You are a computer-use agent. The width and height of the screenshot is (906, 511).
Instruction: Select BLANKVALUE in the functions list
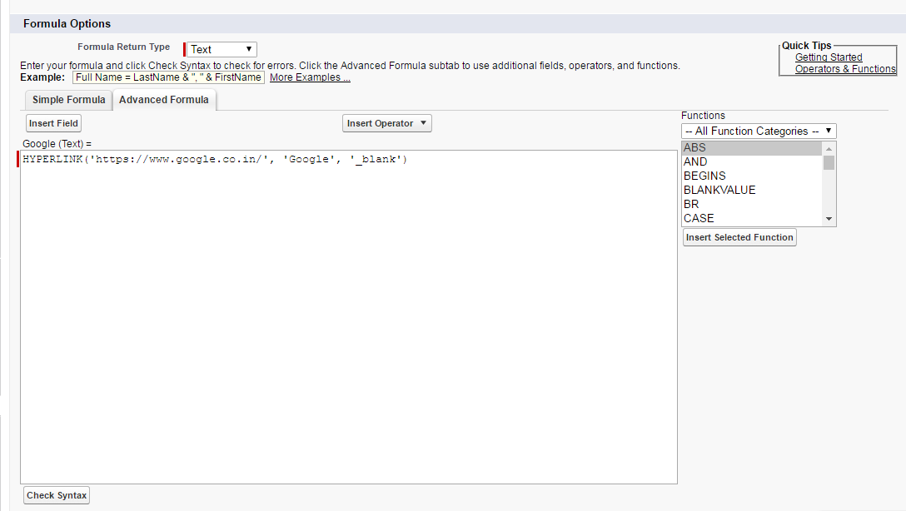tap(751, 190)
